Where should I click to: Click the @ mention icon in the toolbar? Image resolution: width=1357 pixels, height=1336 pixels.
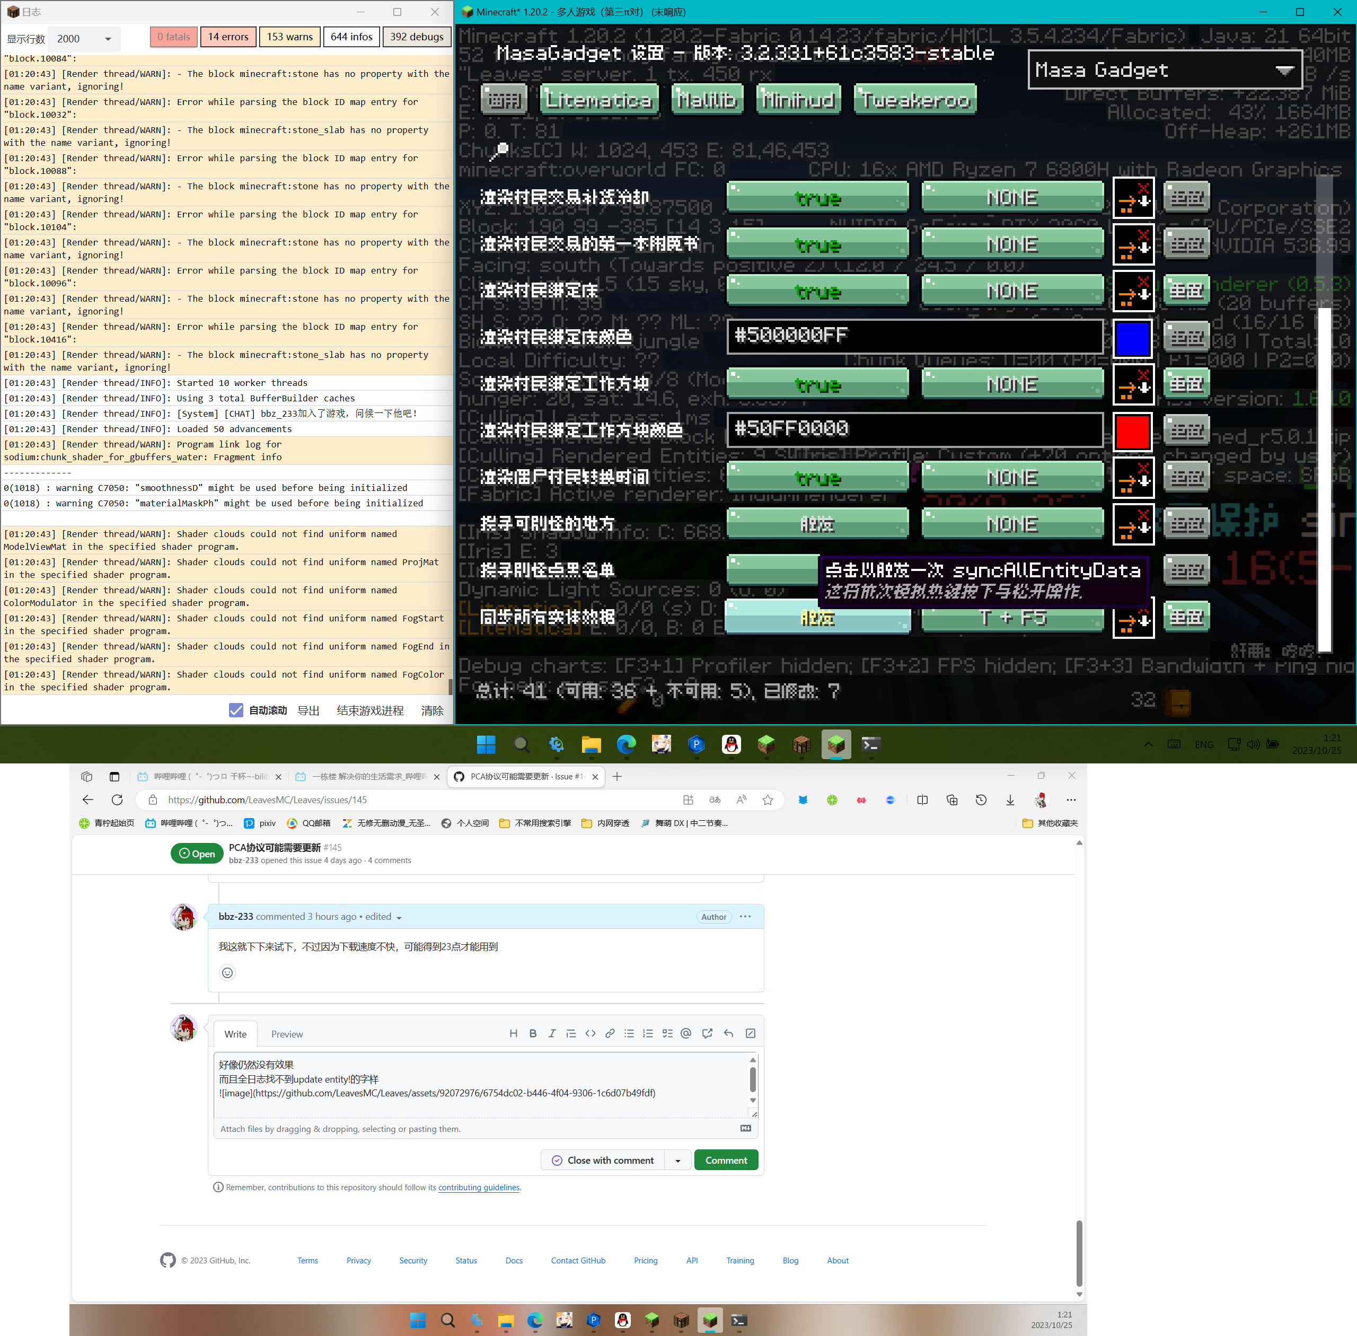coord(685,1033)
